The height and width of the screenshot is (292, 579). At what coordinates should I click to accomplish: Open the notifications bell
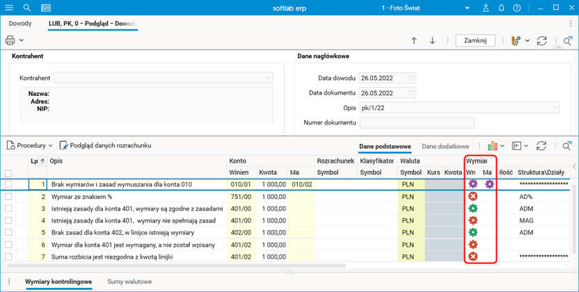[x=501, y=8]
